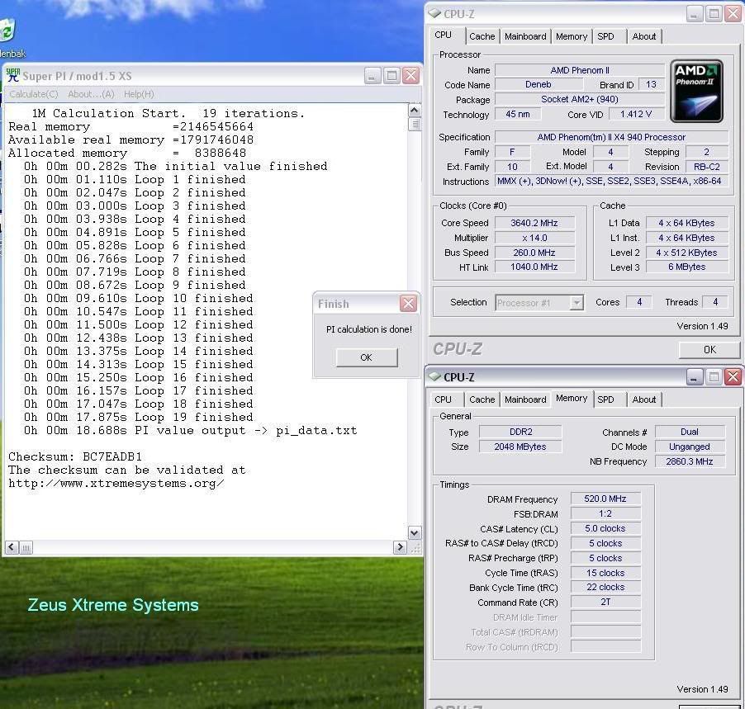Open Cache tab in bottom CPU-Z window
This screenshot has width=745, height=709.
coord(482,399)
